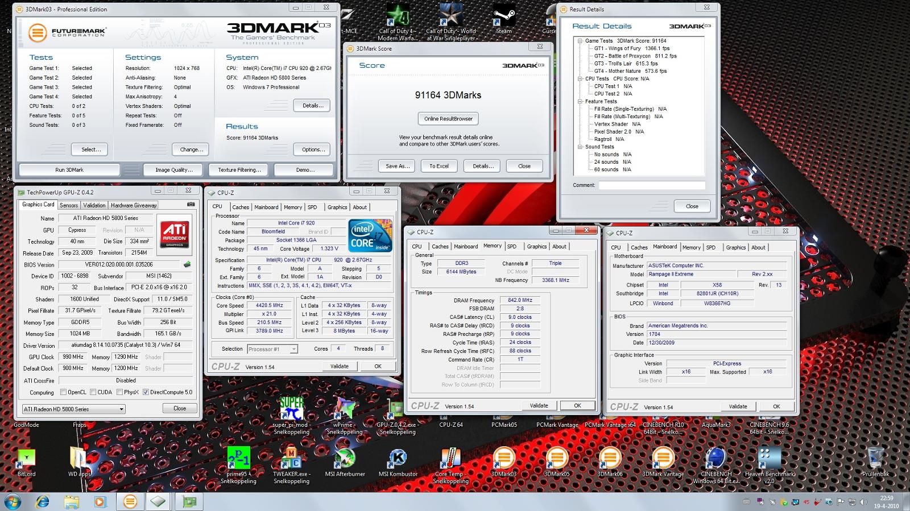The width and height of the screenshot is (910, 511).
Task: Collapse the Feature Tests tree node
Action: (x=580, y=101)
